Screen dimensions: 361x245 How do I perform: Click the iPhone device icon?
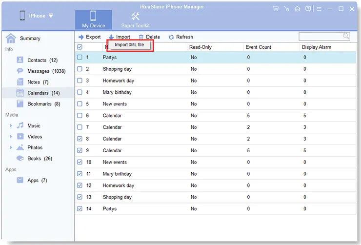pyautogui.click(x=22, y=16)
